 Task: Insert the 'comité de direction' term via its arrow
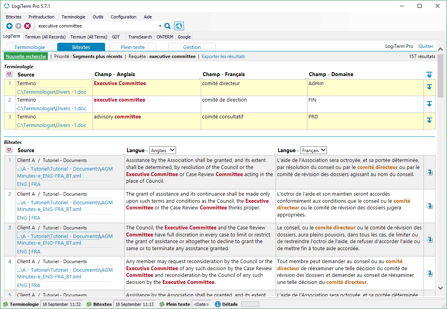click(x=429, y=104)
